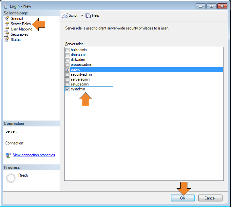The height and width of the screenshot is (207, 231).
Task: Click the Script toolbar icon
Action: (x=65, y=15)
